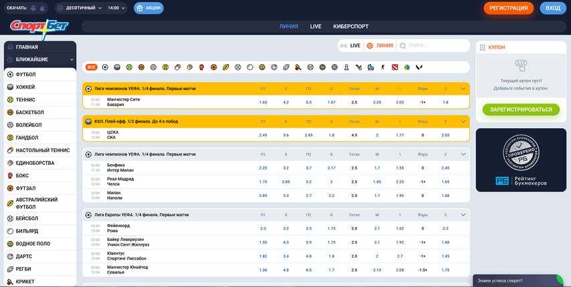Bet П1 1.65 on Манчестер Сити

[x=263, y=102]
